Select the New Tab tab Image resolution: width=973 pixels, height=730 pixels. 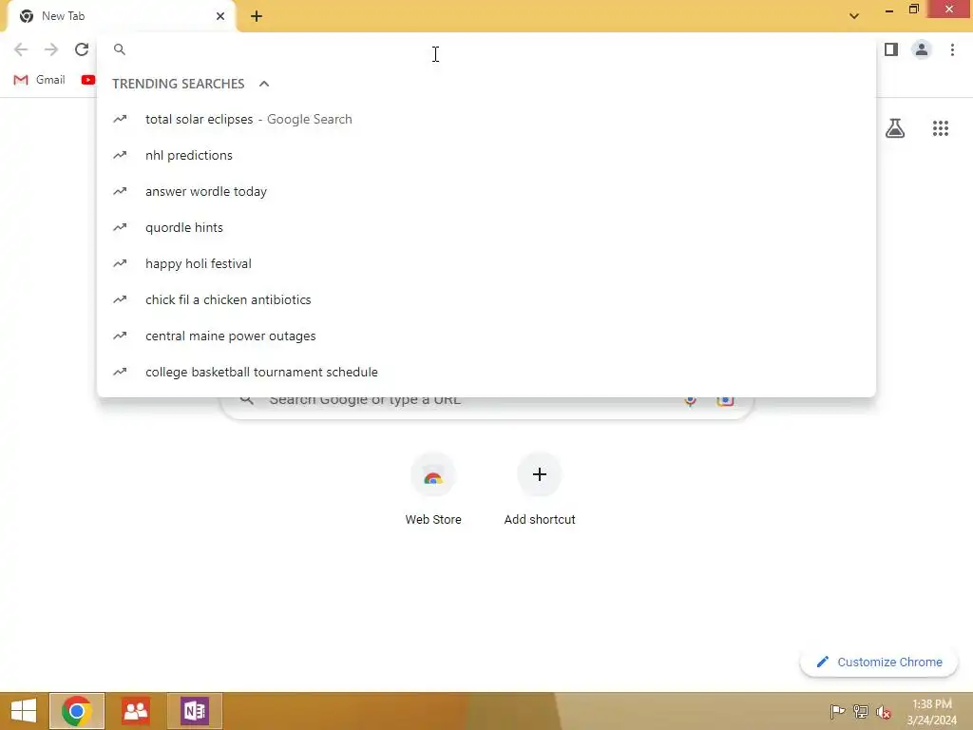coord(122,16)
